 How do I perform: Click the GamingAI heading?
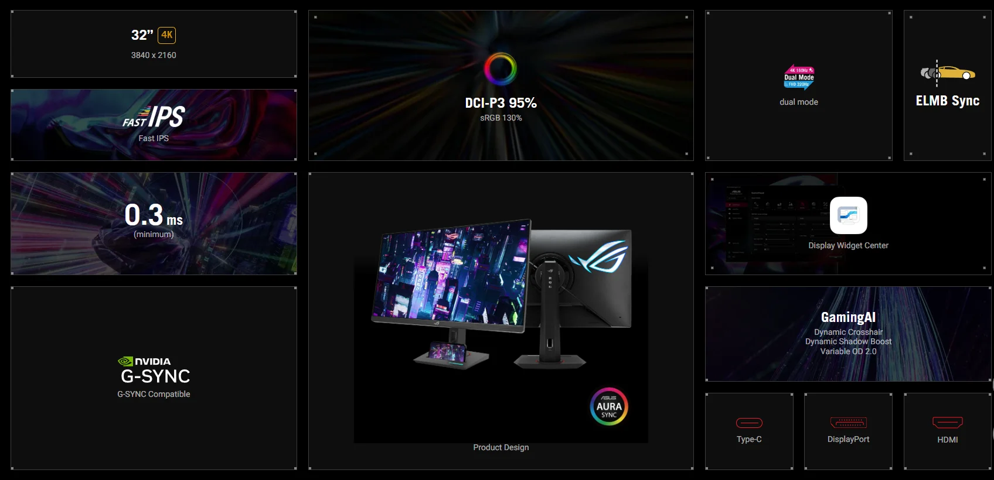tap(848, 317)
